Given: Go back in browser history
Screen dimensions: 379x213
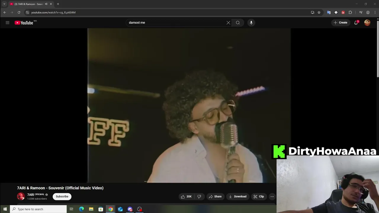Looking at the screenshot, I should pos(5,12).
